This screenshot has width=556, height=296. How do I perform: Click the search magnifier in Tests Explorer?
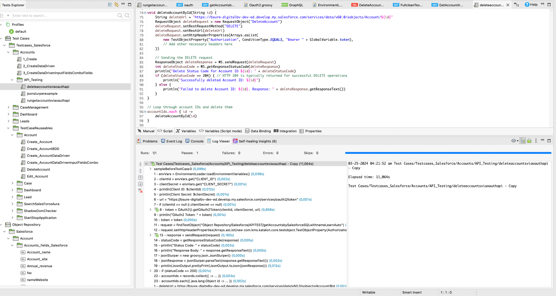pyautogui.click(x=120, y=16)
